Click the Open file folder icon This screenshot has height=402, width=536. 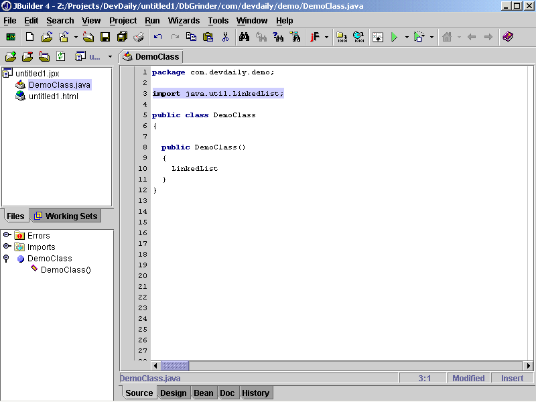47,37
